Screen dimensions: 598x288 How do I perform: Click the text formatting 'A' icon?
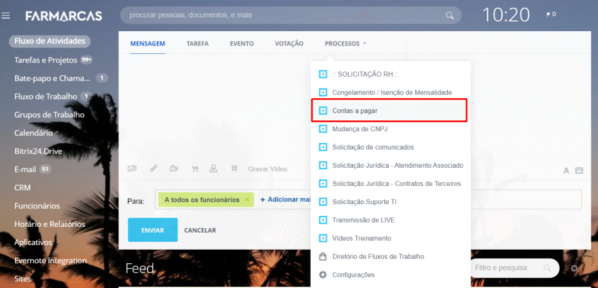pos(566,171)
